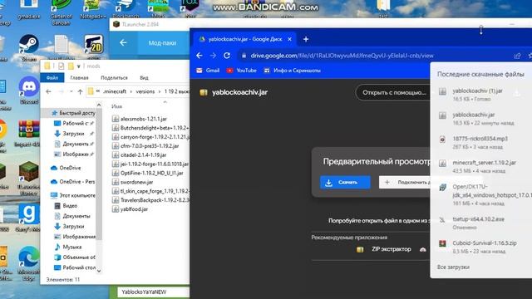The height and width of the screenshot is (299, 532).
Task: Select cfm-7.0.0-pre35-1.19.2.jar file
Action: tap(145, 146)
